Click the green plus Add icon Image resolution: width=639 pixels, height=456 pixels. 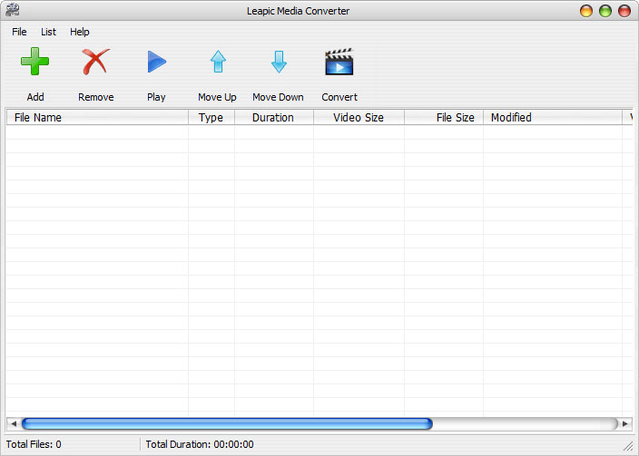click(35, 61)
